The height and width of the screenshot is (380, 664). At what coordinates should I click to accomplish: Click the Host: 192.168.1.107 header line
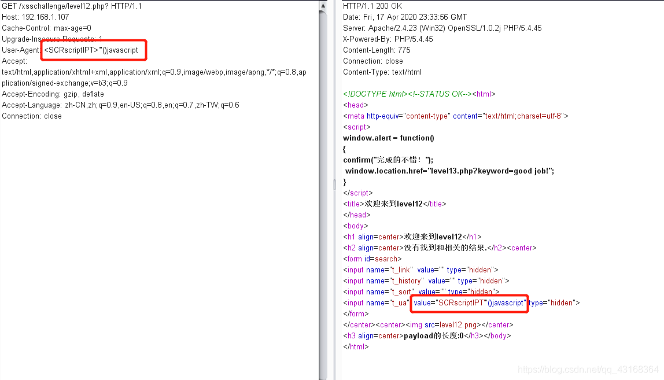35,17
